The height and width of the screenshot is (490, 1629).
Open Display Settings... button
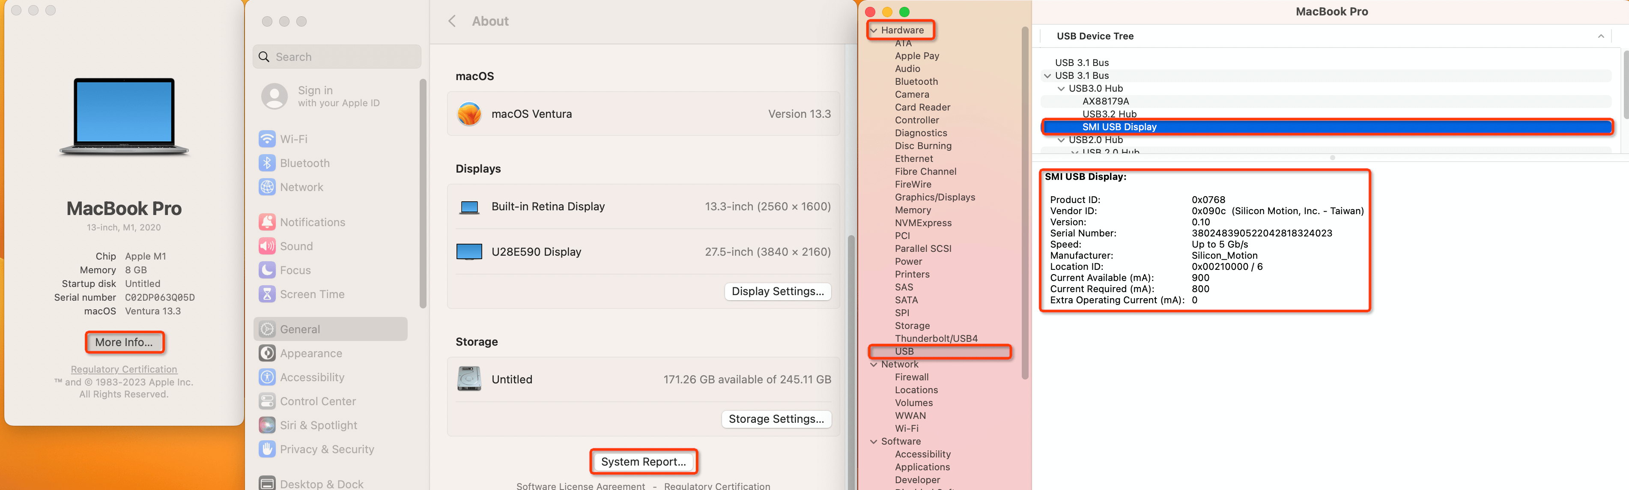[777, 291]
